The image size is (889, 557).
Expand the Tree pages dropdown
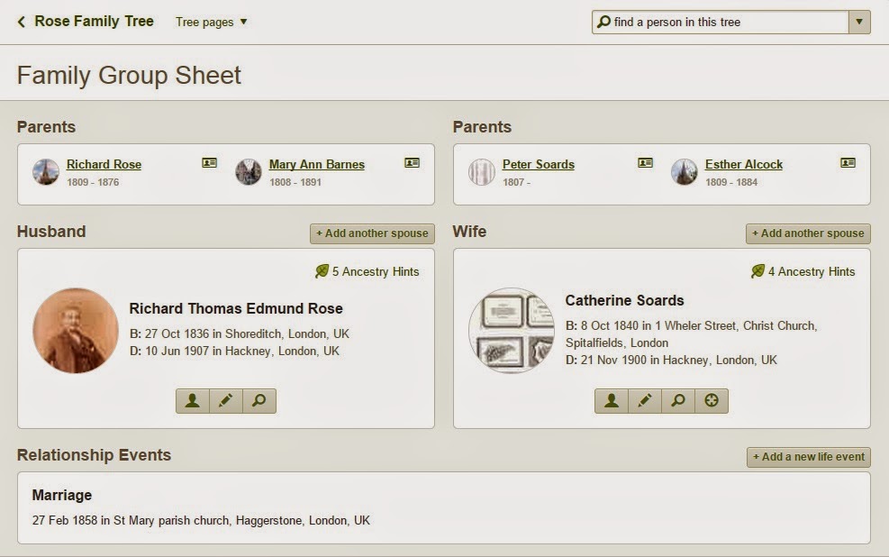(212, 22)
